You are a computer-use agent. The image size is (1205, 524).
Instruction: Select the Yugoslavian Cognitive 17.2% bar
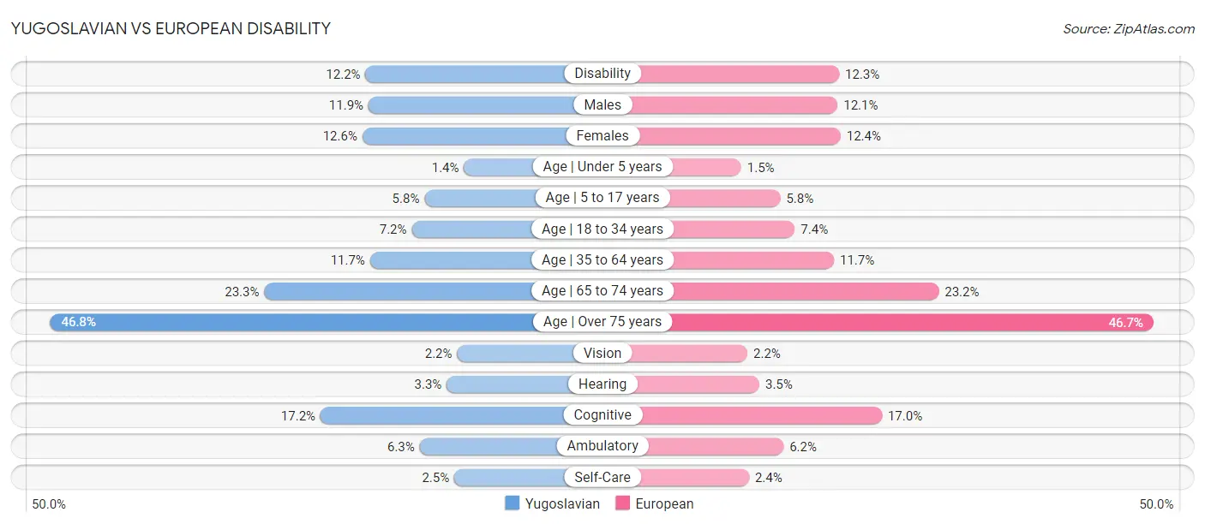[x=442, y=415]
